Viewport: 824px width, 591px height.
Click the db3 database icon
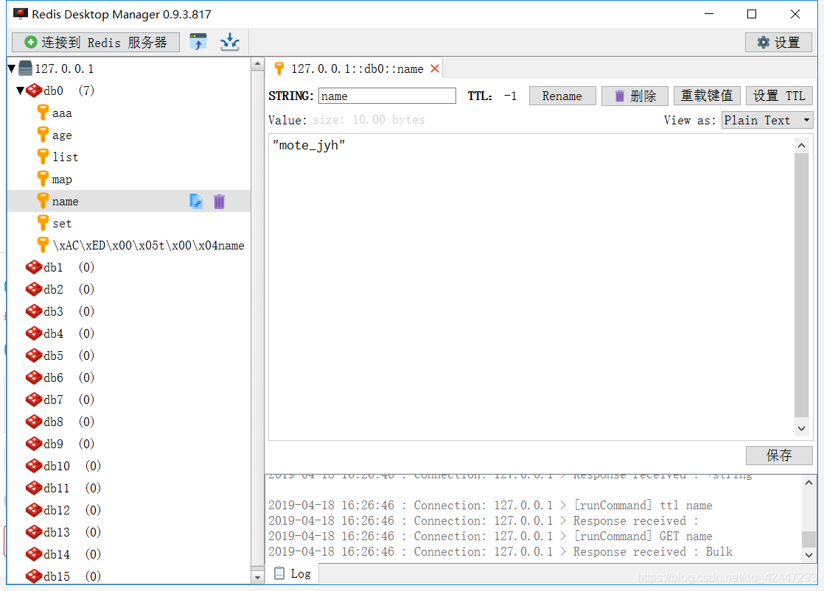(x=34, y=311)
